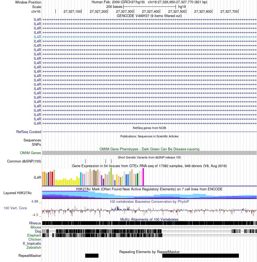Click the 'Elephant' species label

(x=34, y=235)
